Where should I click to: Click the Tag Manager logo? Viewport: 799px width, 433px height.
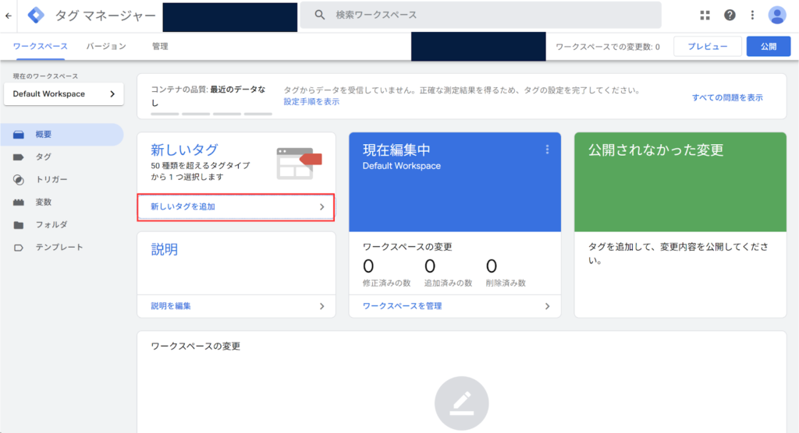(36, 15)
